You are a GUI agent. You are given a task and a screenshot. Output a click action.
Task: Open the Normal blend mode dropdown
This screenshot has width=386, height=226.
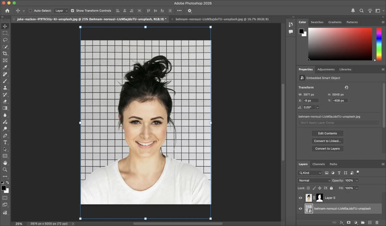click(314, 181)
